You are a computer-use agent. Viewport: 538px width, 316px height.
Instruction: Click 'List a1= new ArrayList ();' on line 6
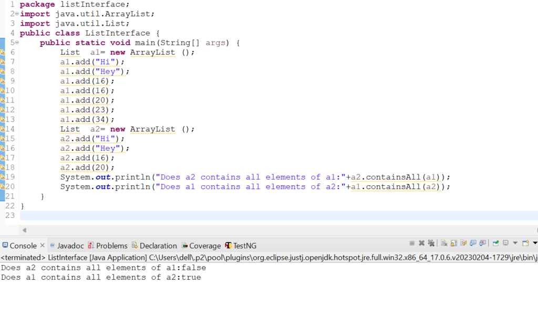tap(127, 52)
